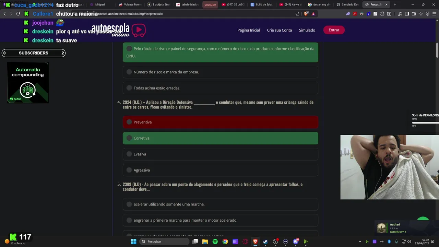Open the browser hamburger menu
The height and width of the screenshot is (247, 439).
(x=434, y=14)
